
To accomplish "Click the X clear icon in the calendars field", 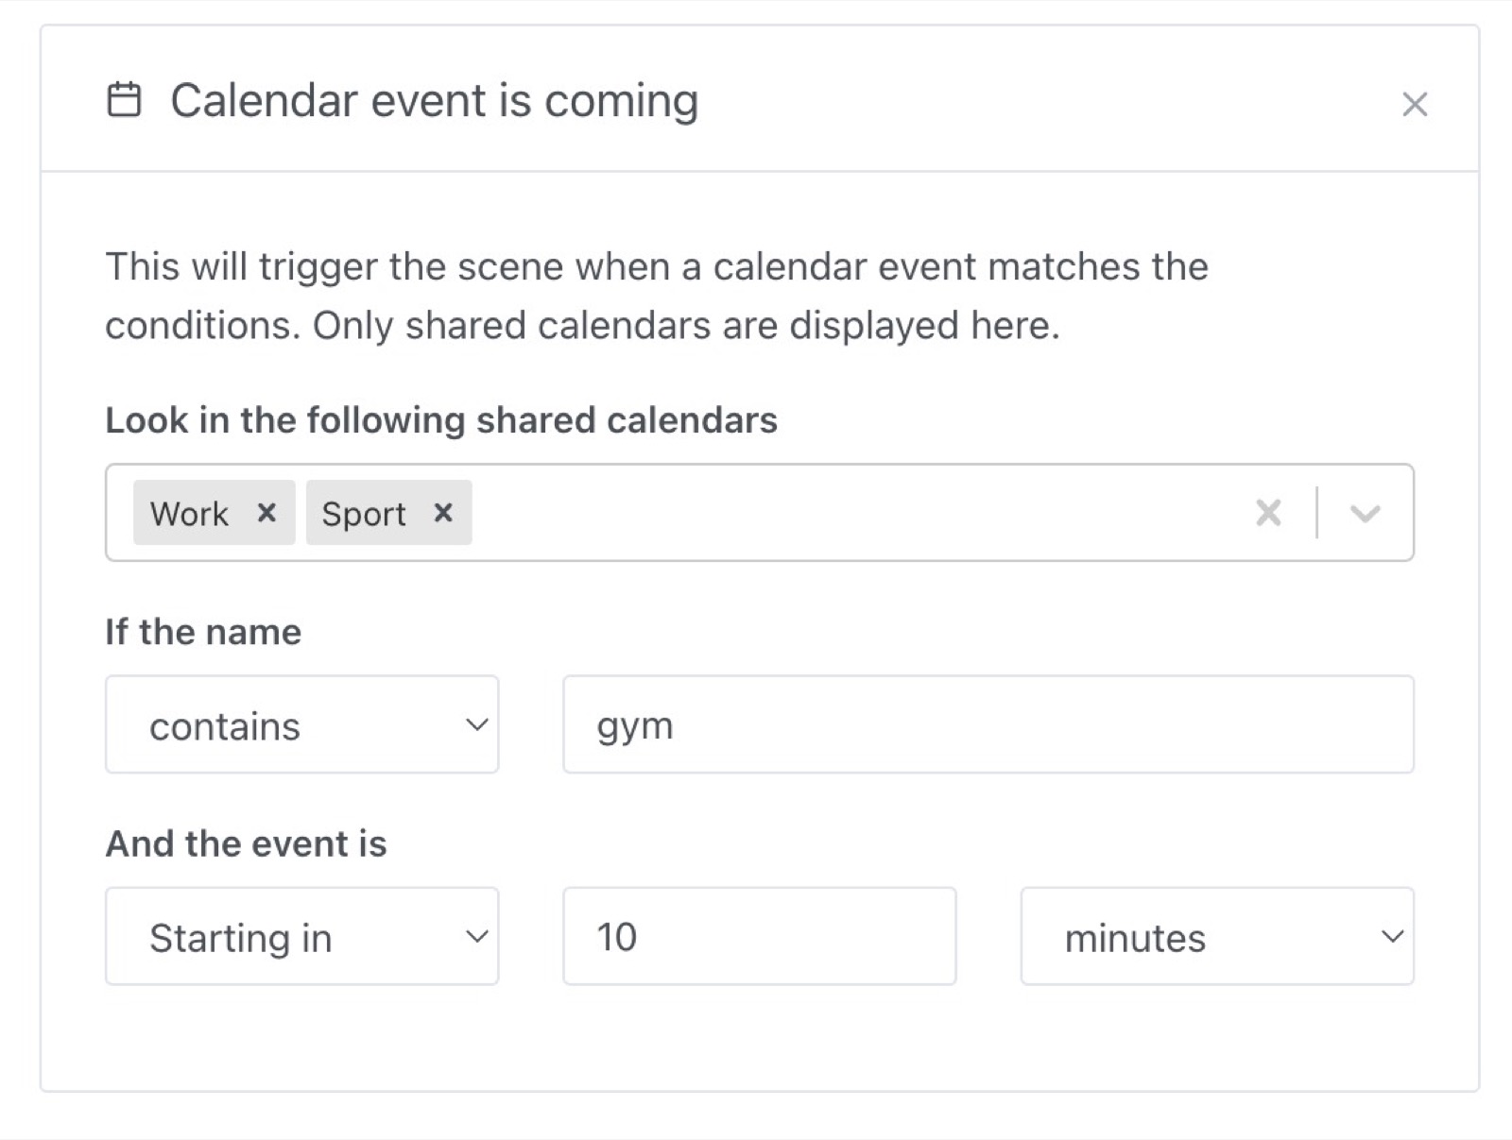I will coord(1267,513).
